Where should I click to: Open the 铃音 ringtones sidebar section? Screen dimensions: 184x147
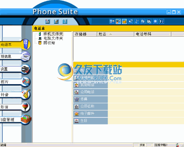[15, 95]
